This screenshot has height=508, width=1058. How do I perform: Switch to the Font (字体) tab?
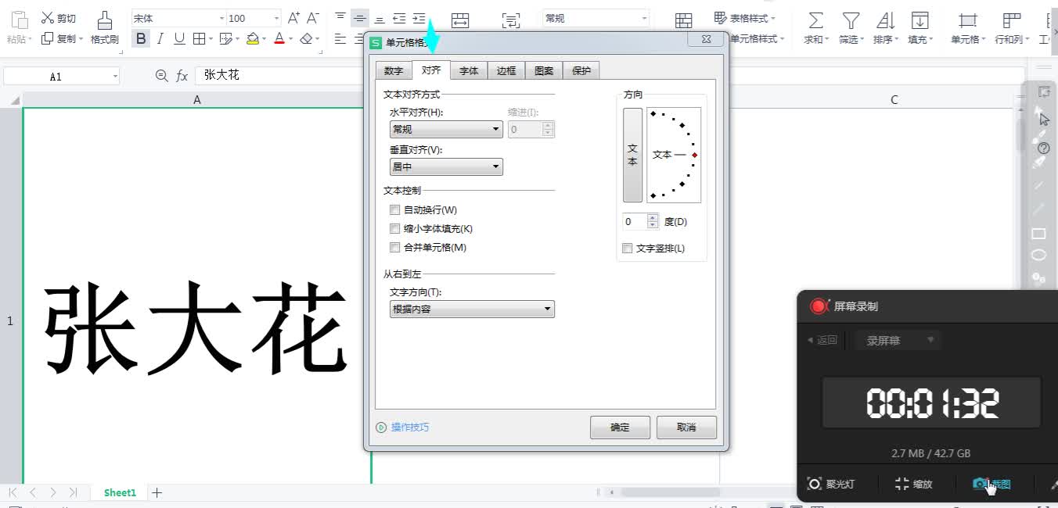[469, 71]
